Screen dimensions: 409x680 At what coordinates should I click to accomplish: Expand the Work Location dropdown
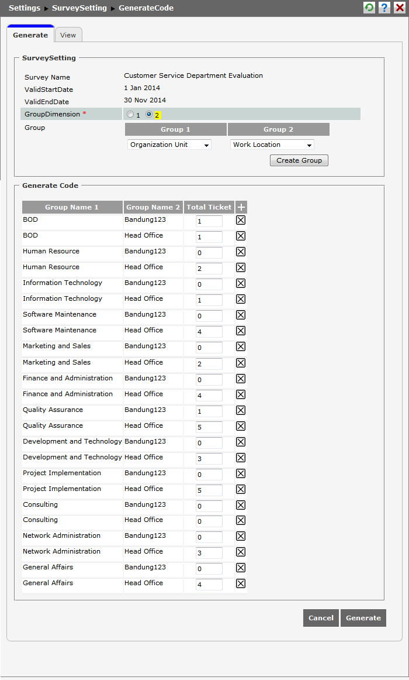pyautogui.click(x=272, y=145)
